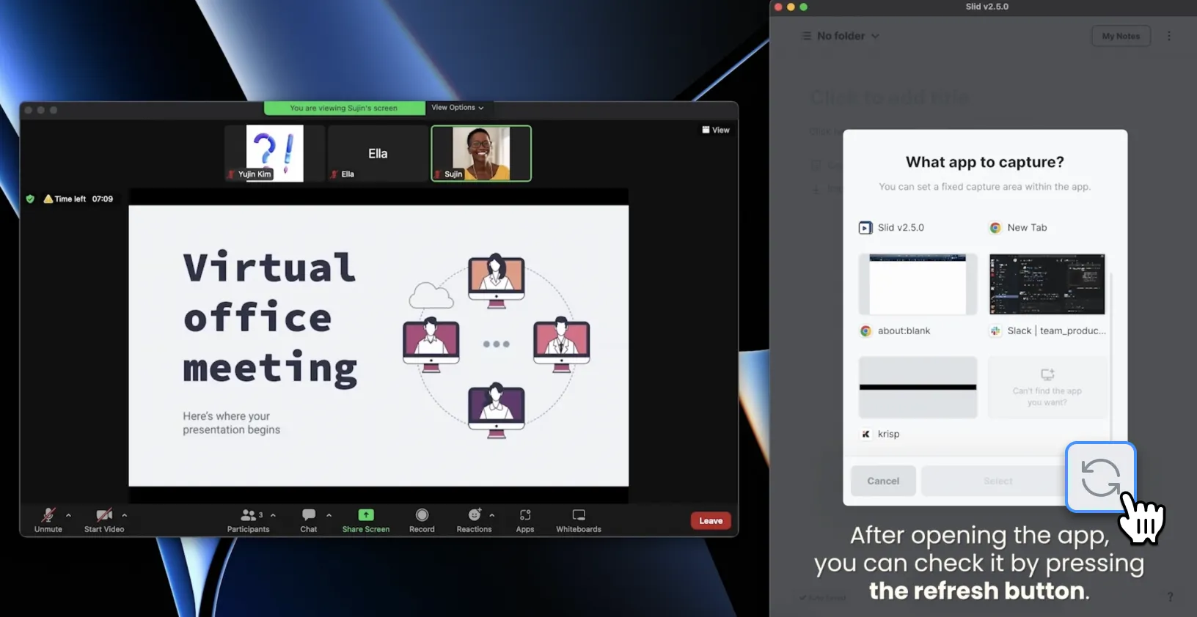Select Ella's participant tile
The width and height of the screenshot is (1197, 617).
[x=378, y=153]
